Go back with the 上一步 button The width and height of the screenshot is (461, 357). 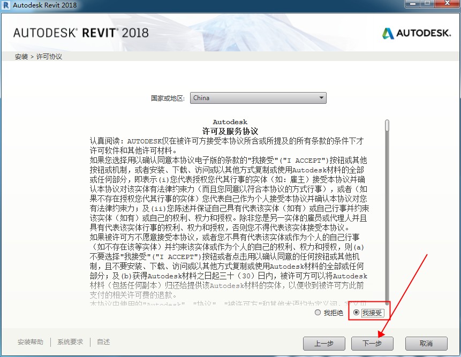pyautogui.click(x=324, y=343)
